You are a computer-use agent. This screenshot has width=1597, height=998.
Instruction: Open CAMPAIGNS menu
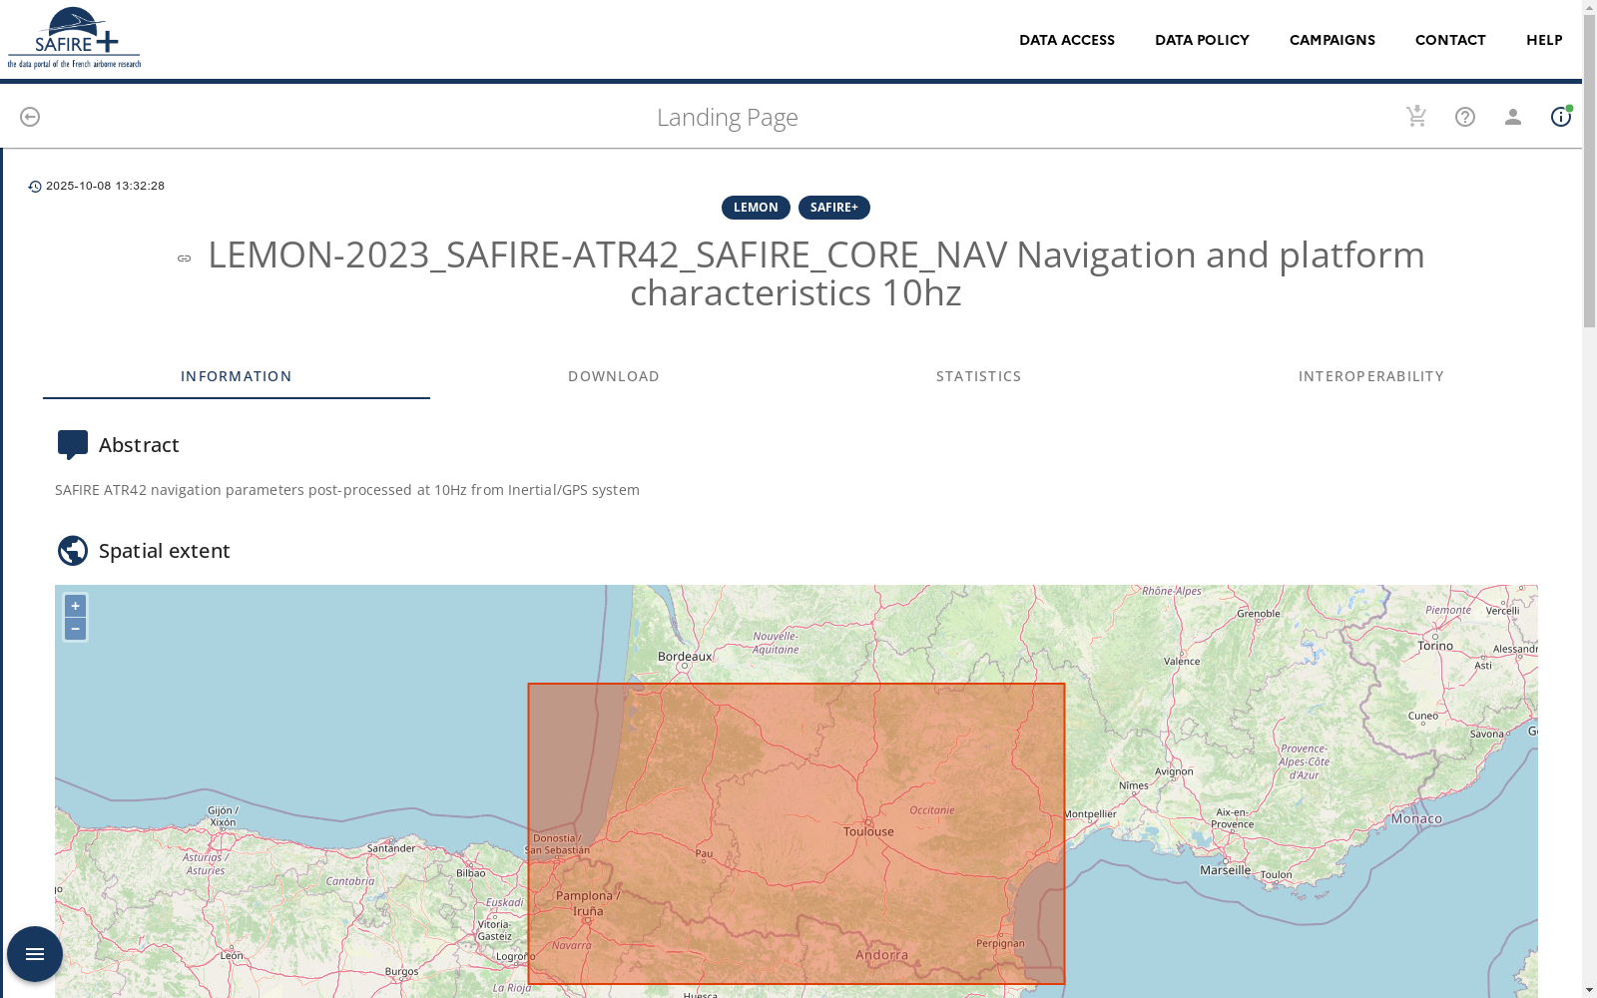point(1332,40)
